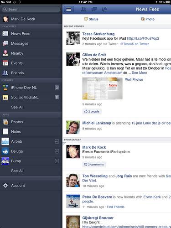Open Petra De Boevere's profile name
Screen dimensions: 171x228
click(x=97, y=197)
